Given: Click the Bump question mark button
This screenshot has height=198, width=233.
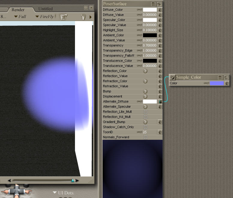Looking at the screenshot, I should [145, 91].
